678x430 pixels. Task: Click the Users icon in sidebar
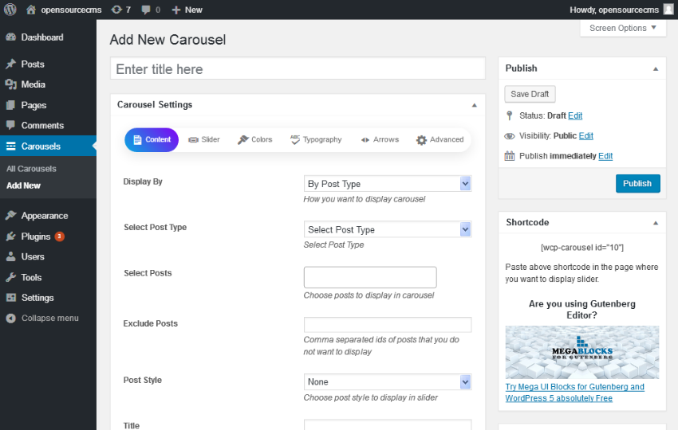pos(11,256)
